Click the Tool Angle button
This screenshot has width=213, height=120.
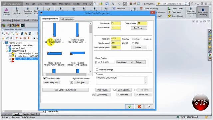(x=139, y=28)
